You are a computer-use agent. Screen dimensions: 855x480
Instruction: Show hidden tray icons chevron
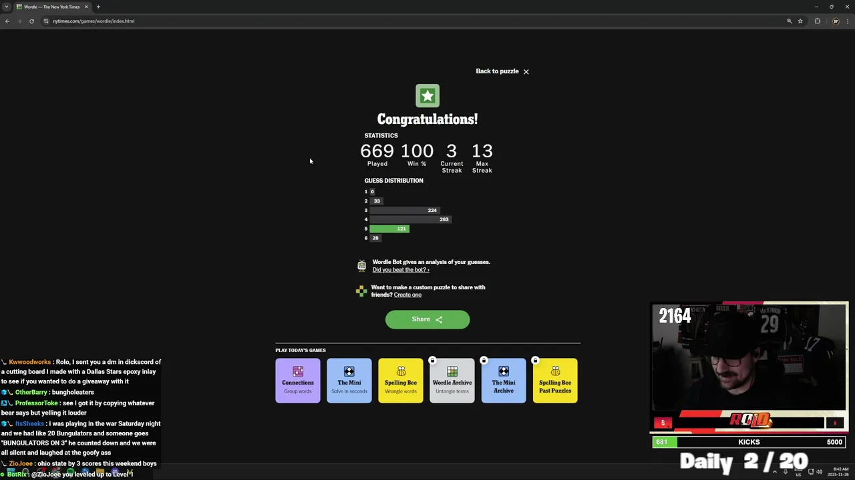775,472
